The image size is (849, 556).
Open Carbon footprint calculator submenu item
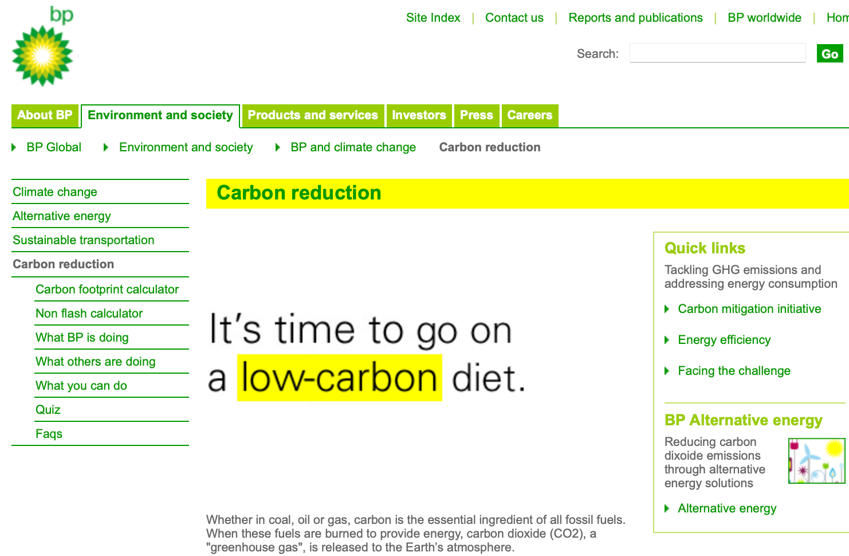coord(107,289)
